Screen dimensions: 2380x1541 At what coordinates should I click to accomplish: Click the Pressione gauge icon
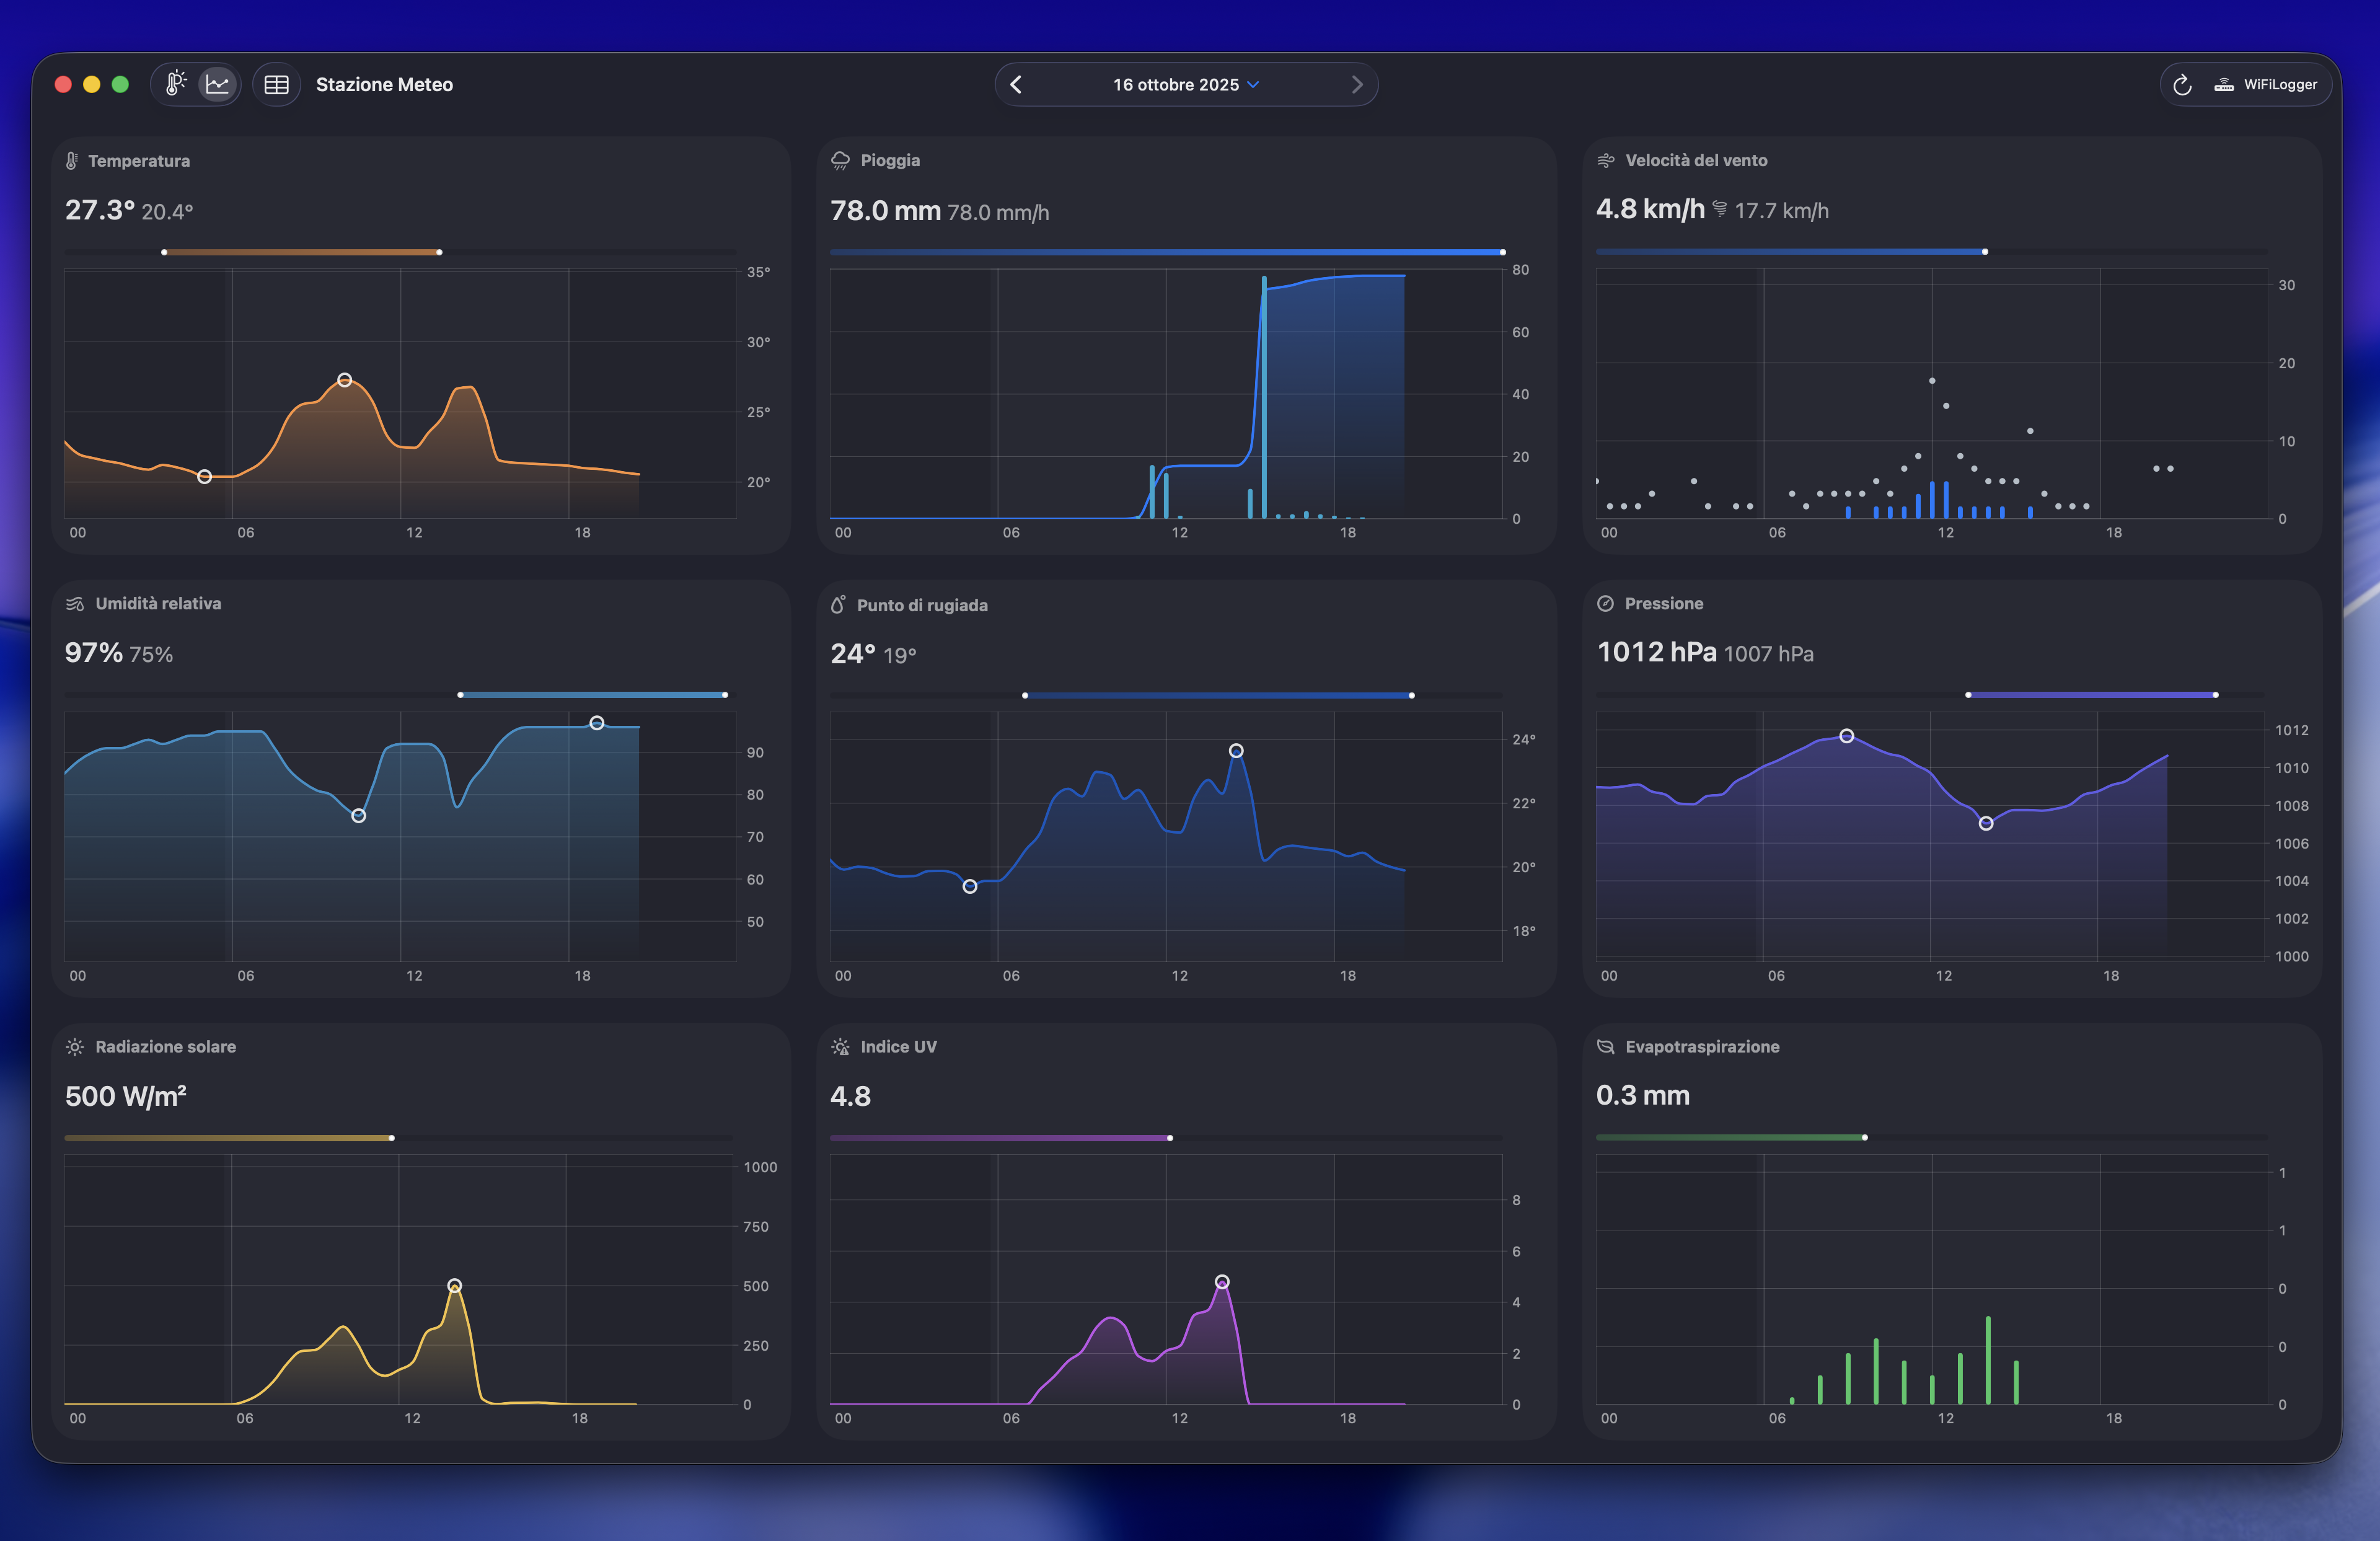click(x=1605, y=604)
